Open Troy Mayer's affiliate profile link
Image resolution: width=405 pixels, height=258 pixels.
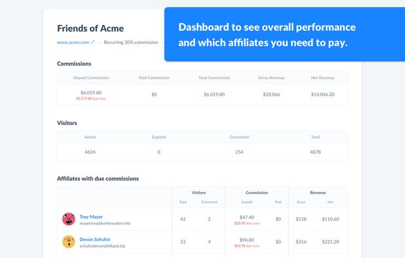[x=91, y=217]
